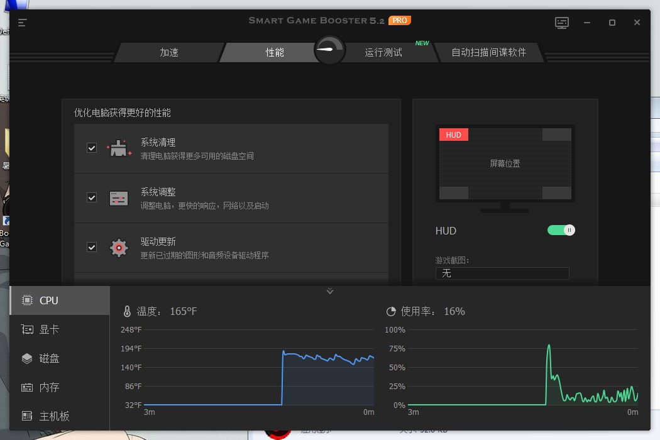
Task: Click the CPU usage line chart
Action: [523, 367]
